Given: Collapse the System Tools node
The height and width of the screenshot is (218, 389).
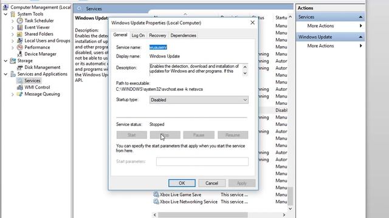Looking at the screenshot, I should [x=5, y=14].
